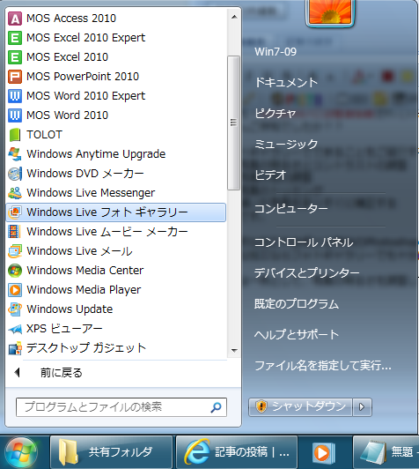Image resolution: width=419 pixels, height=469 pixels.
Task: Click the Windows Live メール icon
Action: click(x=15, y=251)
